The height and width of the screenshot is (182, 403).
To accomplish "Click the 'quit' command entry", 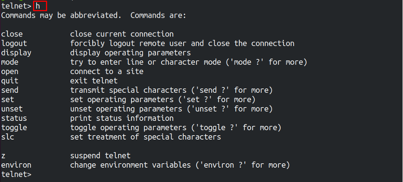I will (x=10, y=81).
